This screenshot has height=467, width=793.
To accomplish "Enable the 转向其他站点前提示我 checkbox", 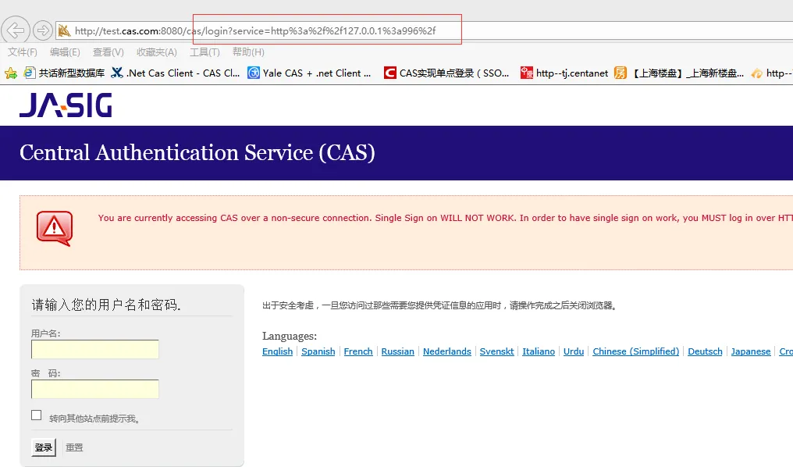I will coord(37,415).
